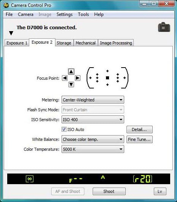Click the greyed-out Image menu
The width and height of the screenshot is (177, 202).
(45, 14)
